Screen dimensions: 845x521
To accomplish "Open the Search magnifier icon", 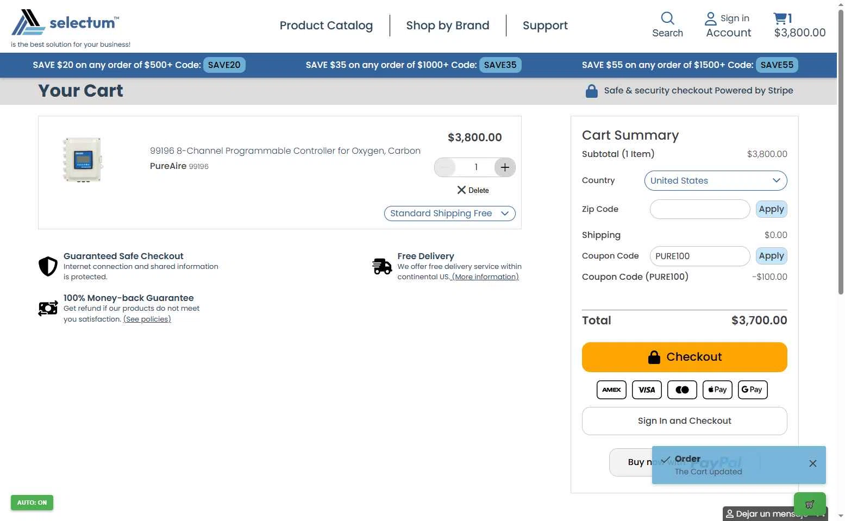I will (x=667, y=18).
